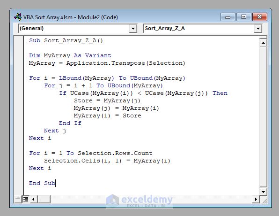Viewport: 279px width, 216px height.
Task: Click the 'MyArray(i) = Store' line
Action: 107,116
